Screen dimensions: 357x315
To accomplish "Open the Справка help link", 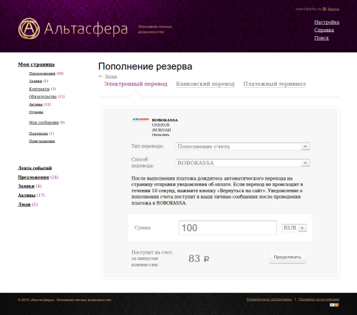I will [x=324, y=30].
